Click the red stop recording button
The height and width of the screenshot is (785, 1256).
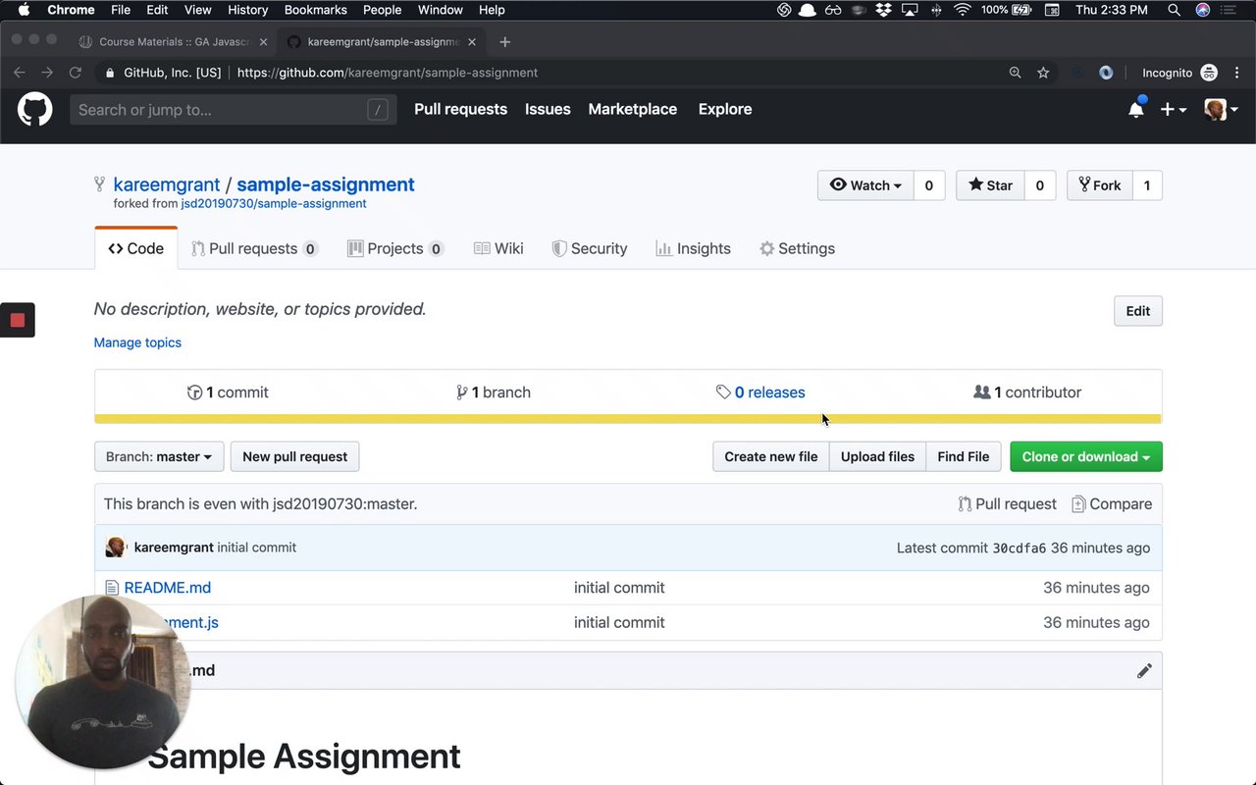tap(18, 320)
